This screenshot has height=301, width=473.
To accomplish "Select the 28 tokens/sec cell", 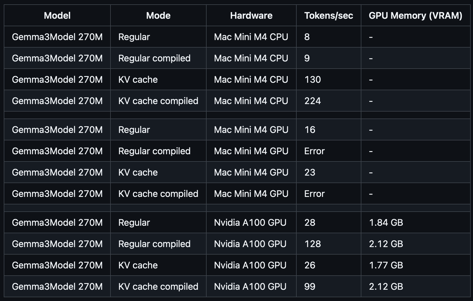I will tap(310, 223).
